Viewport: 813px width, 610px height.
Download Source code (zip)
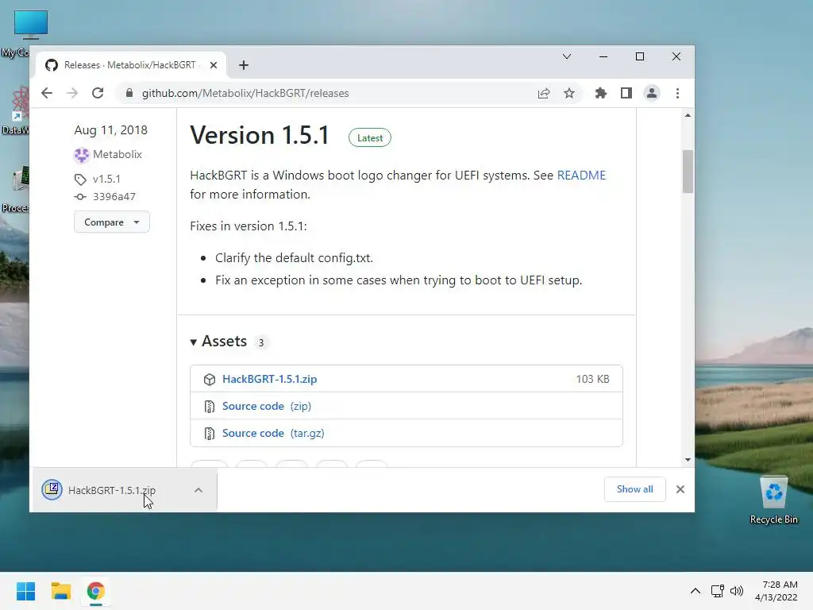click(267, 406)
